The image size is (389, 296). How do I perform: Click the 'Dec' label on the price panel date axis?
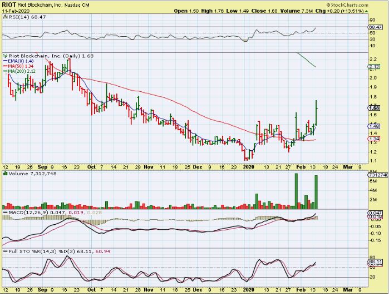(x=198, y=167)
